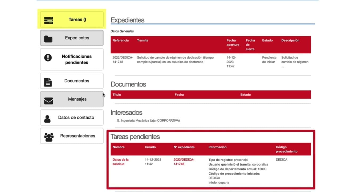Click the Código procedimiento column header

(286, 149)
